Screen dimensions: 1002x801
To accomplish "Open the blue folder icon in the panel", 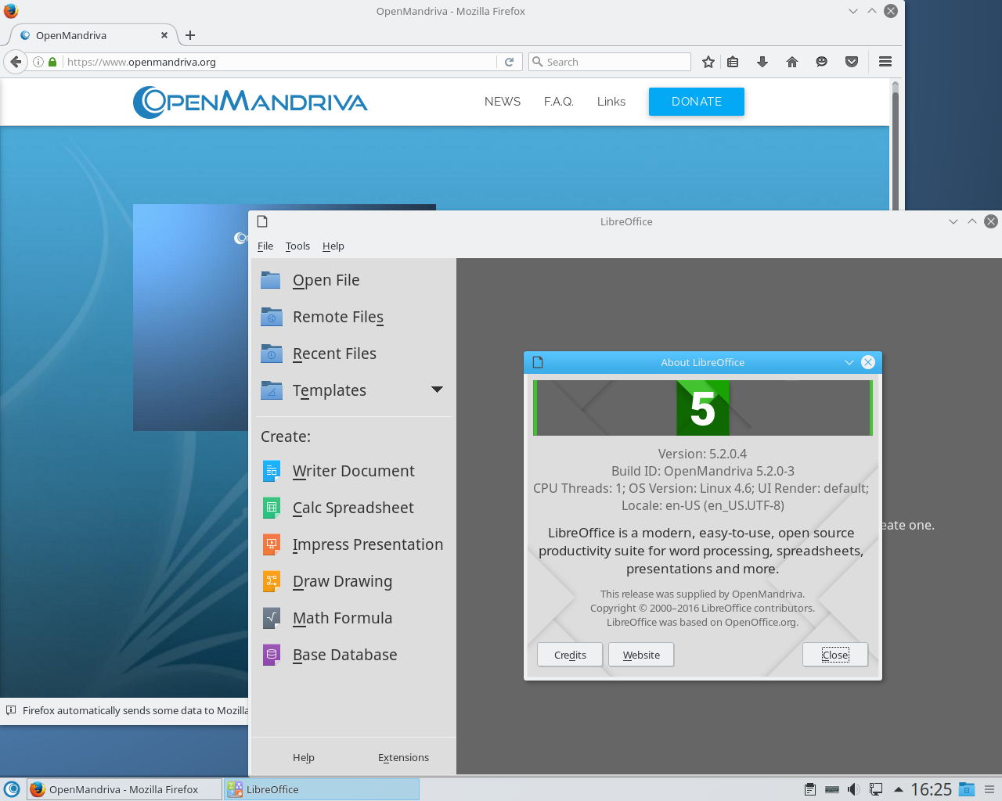I will 967,789.
